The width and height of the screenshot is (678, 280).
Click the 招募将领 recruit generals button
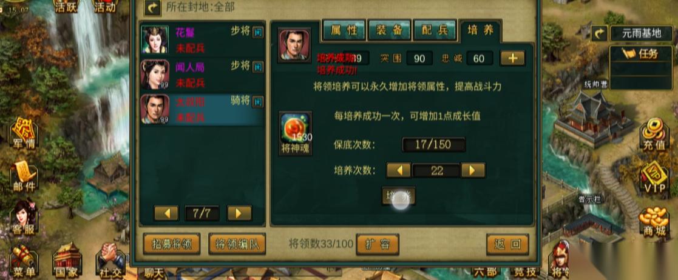[x=172, y=244]
